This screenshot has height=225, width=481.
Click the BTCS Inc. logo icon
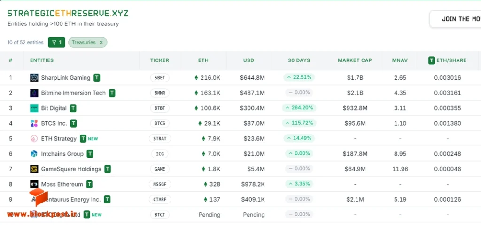34,123
